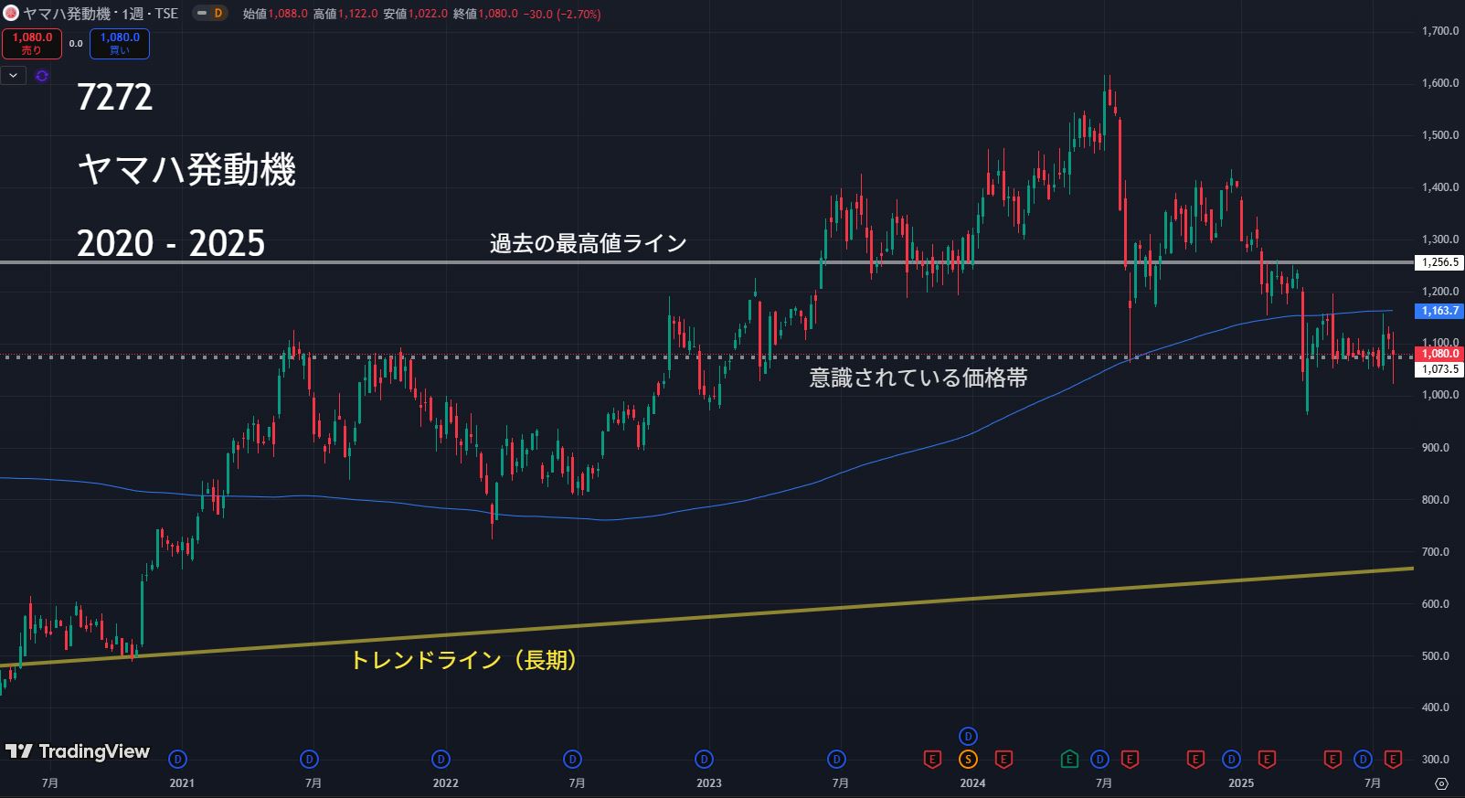Click the dividend marker at 2023
This screenshot has width=1465, height=798.
(704, 759)
